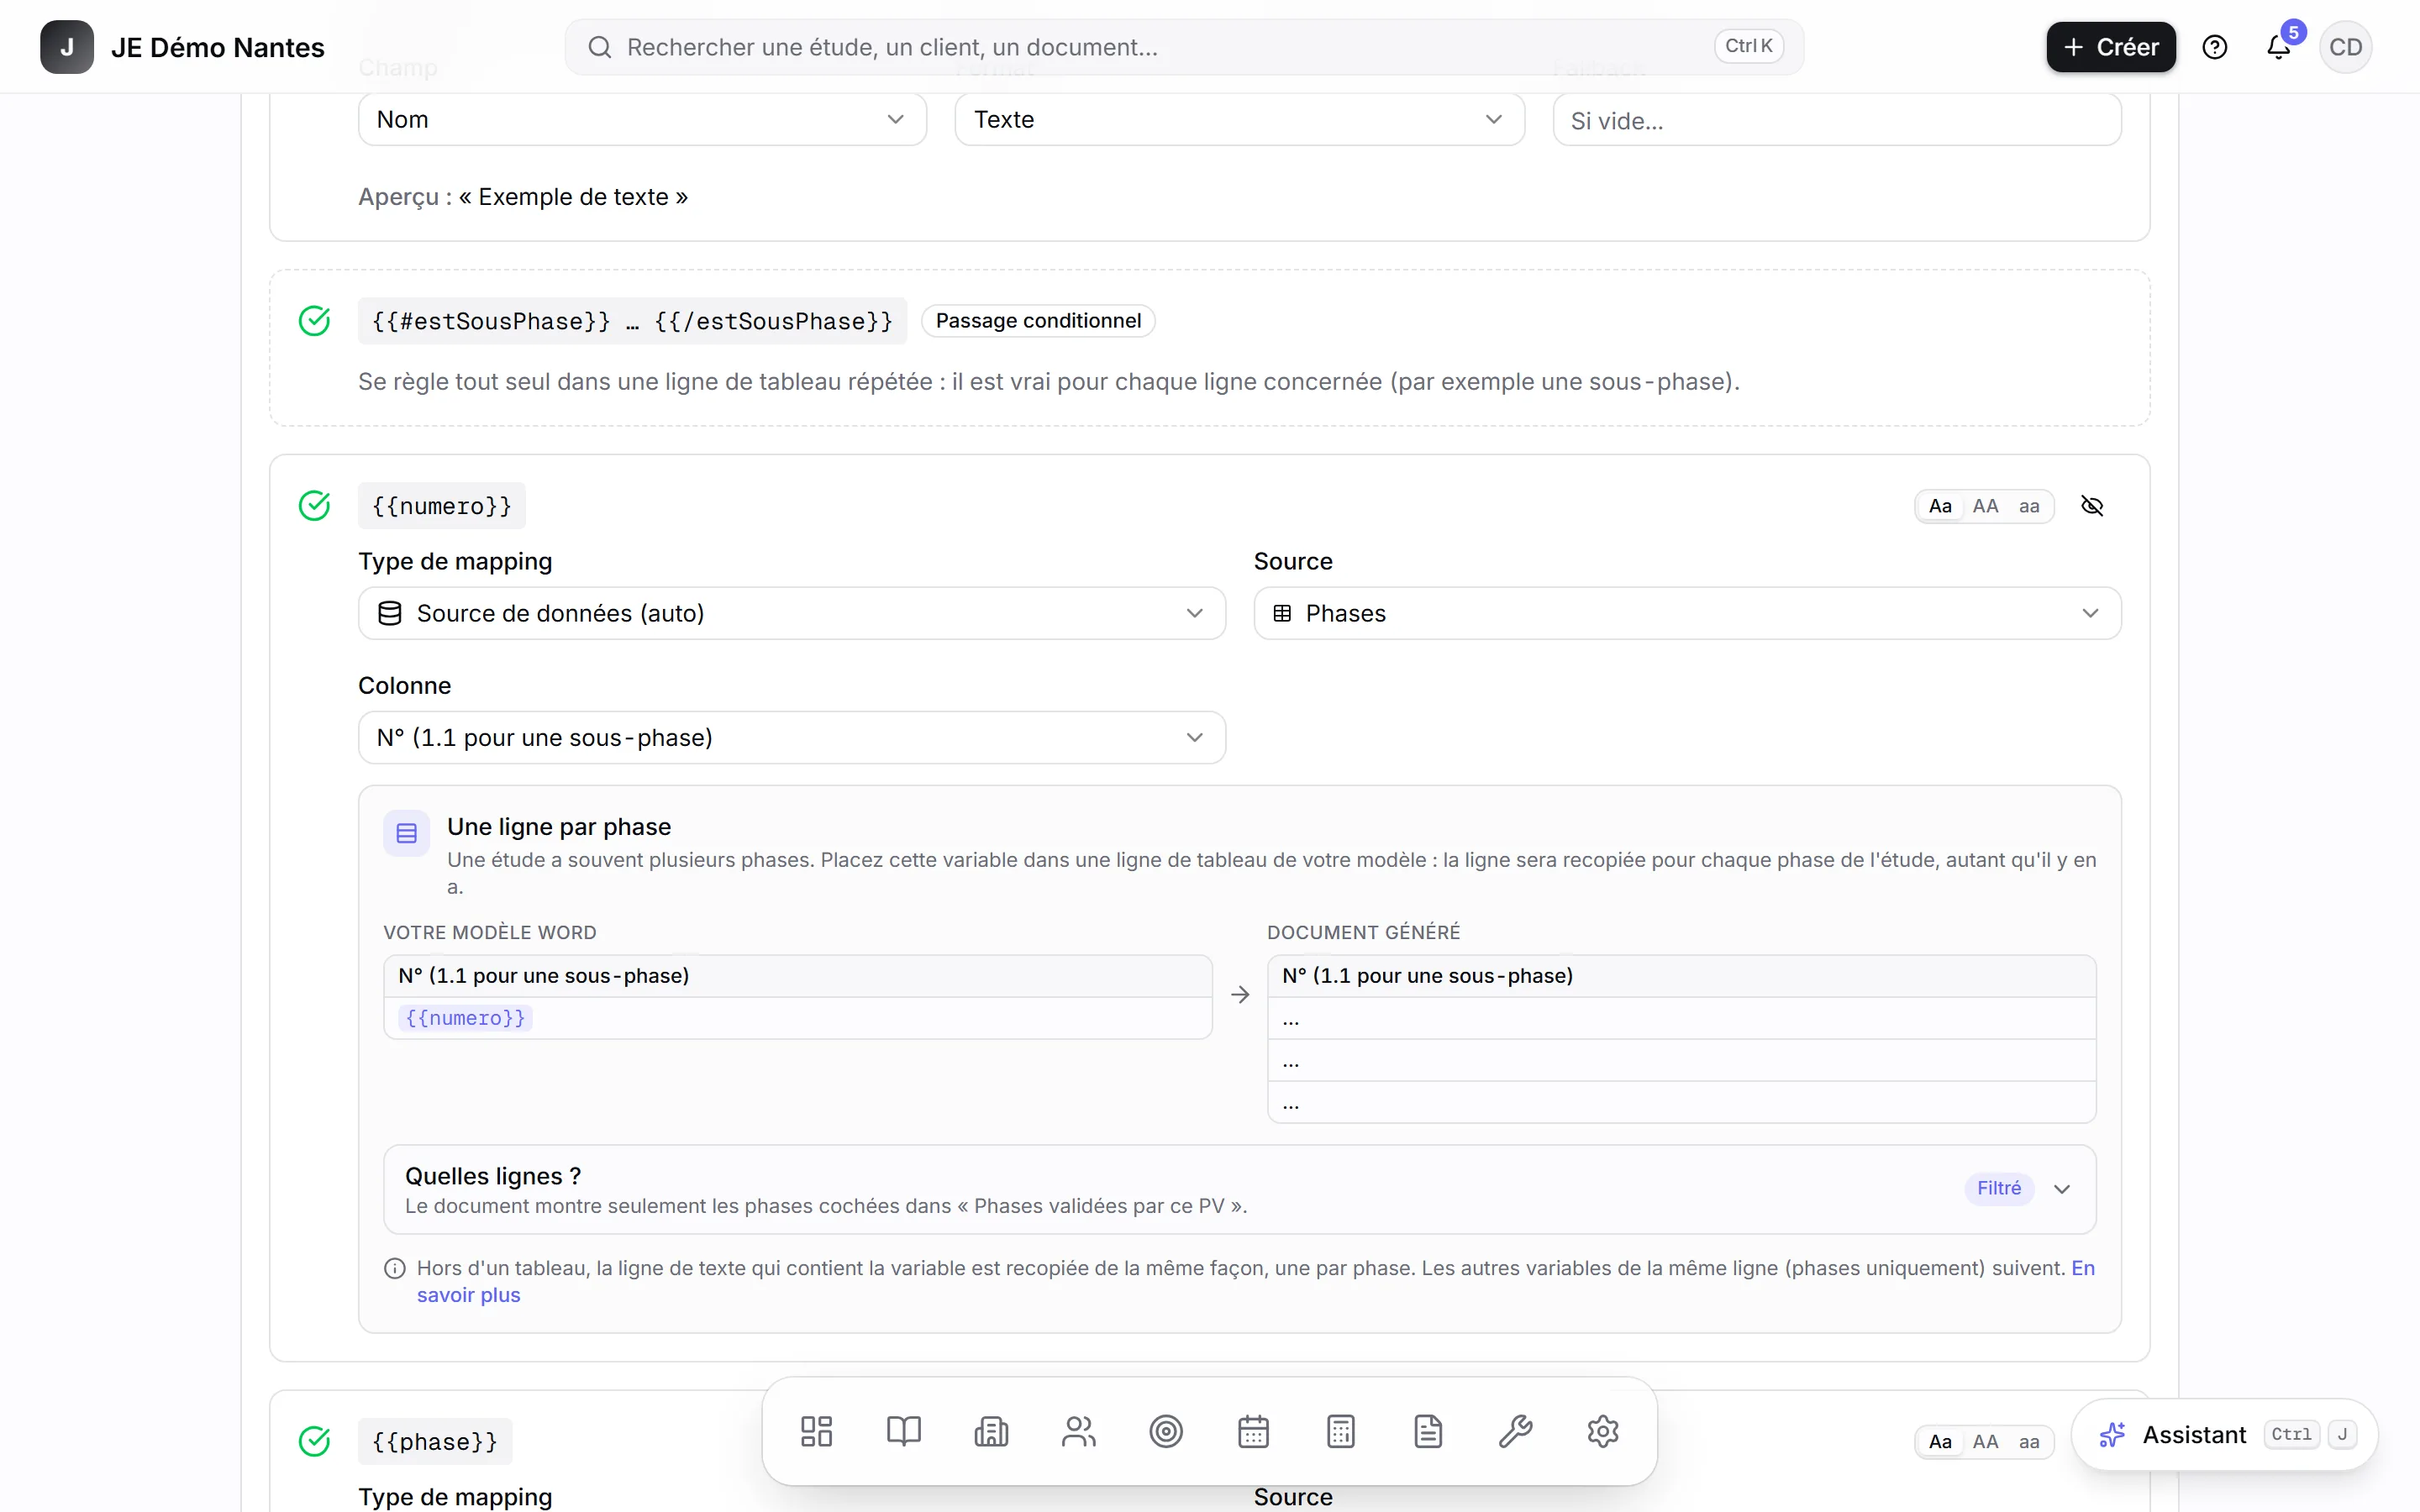The image size is (2420, 1512).
Task: Open the help question-mark icon
Action: 2215,47
